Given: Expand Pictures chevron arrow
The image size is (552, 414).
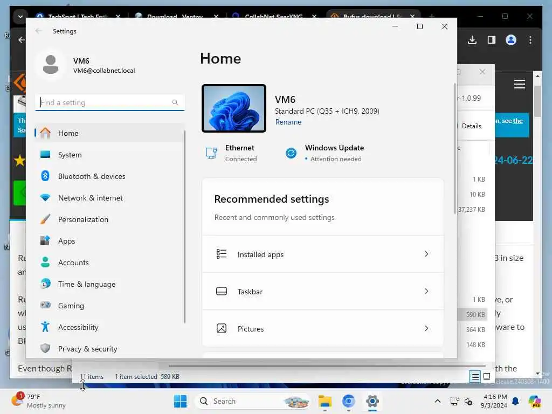Looking at the screenshot, I should 426,328.
